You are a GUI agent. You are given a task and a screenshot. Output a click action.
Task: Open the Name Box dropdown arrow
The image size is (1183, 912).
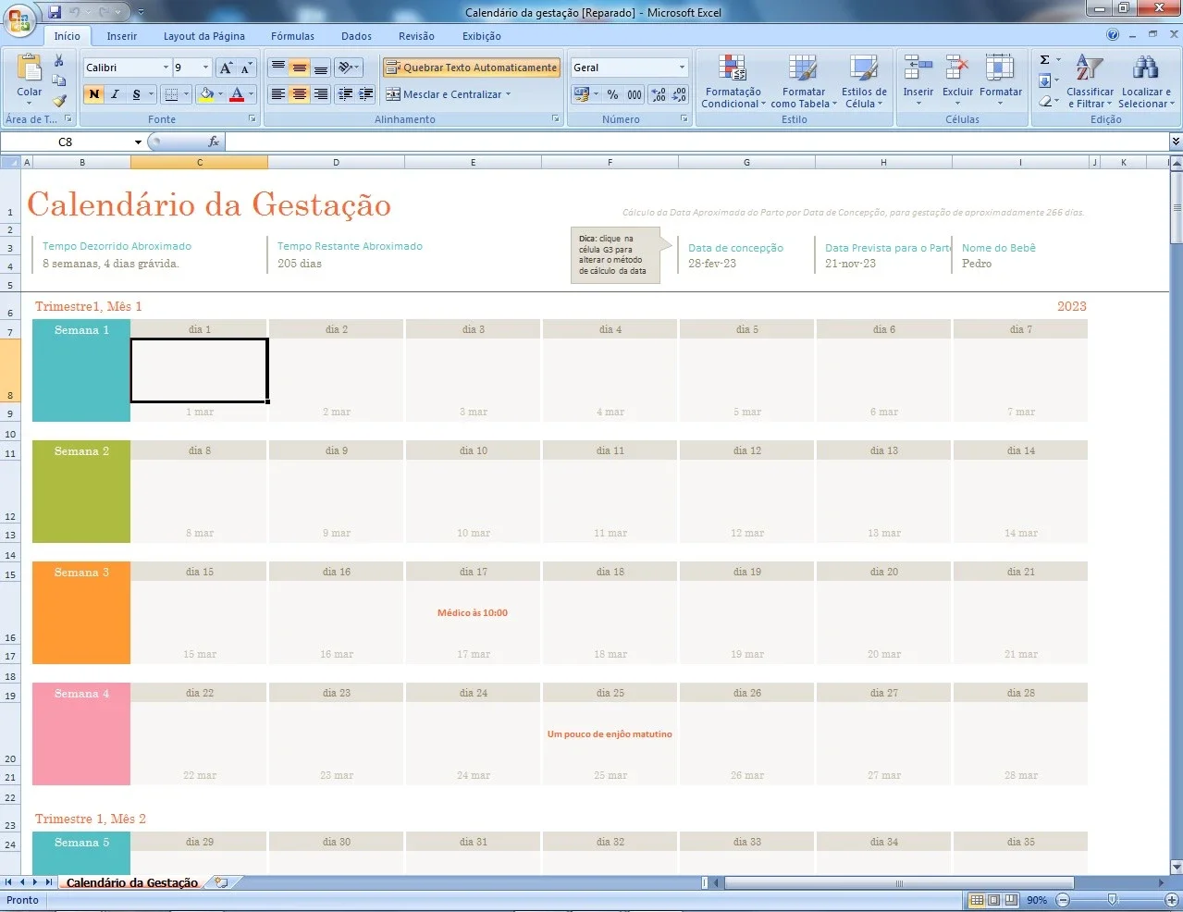point(138,142)
